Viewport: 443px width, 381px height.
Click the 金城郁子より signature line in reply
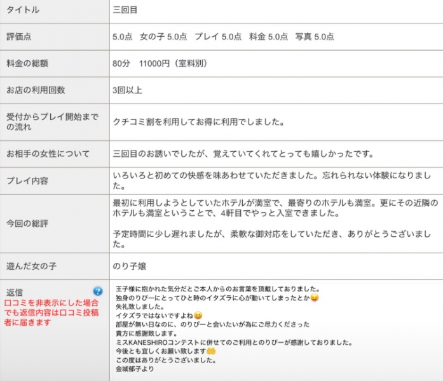pos(135,369)
